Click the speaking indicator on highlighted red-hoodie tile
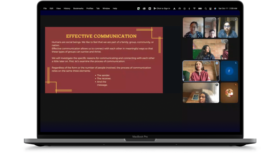Image resolution: width=272 pixels, height=153 pixels. 217,63
